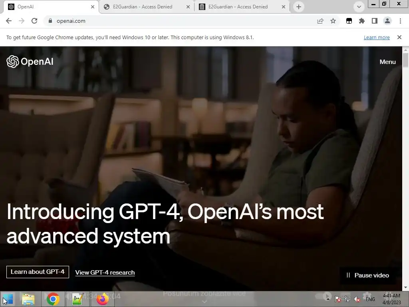Close the second E2Guardian tab
This screenshot has width=409, height=307.
pos(284,7)
